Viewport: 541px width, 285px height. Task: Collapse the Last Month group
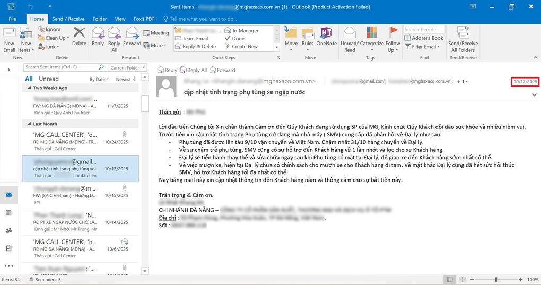point(30,124)
